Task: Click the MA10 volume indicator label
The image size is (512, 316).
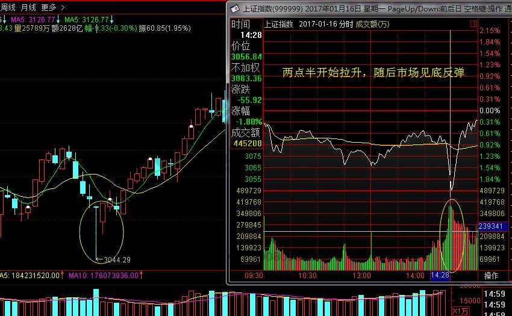Action: [105, 275]
